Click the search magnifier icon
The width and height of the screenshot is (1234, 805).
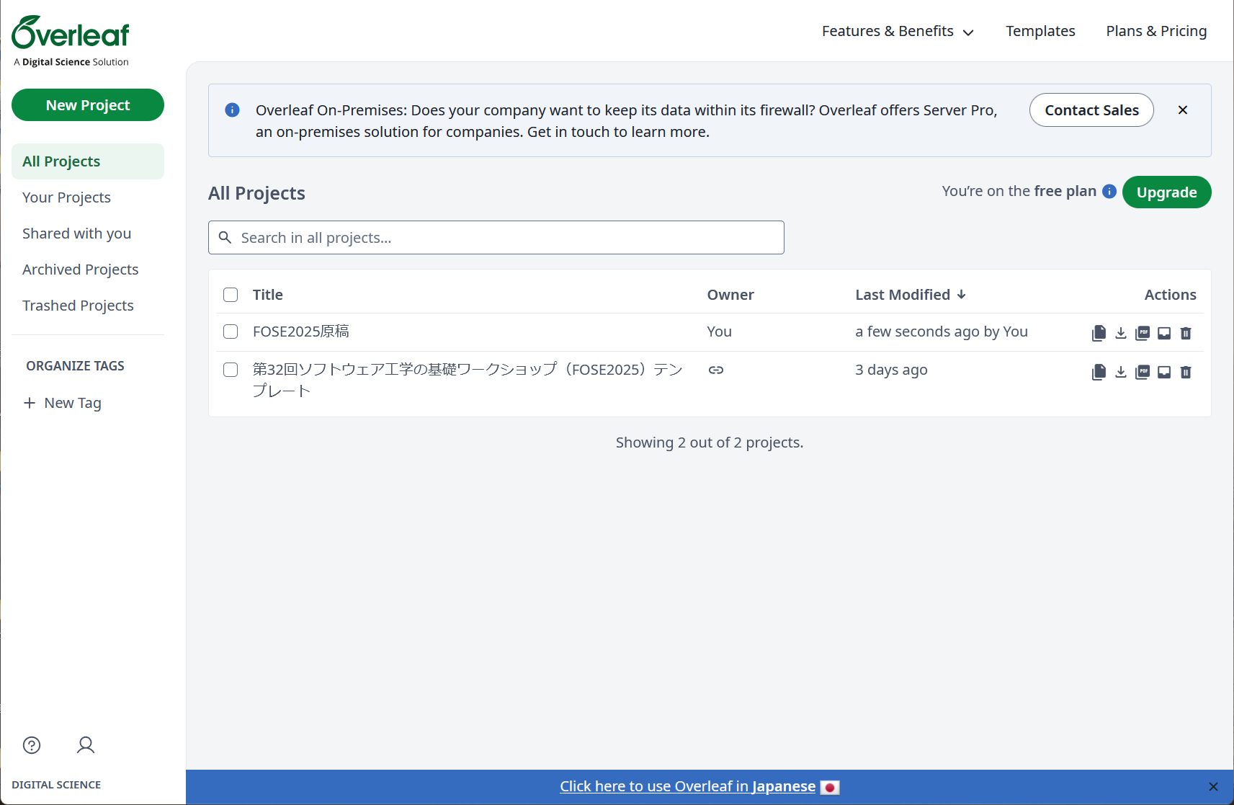coord(225,237)
